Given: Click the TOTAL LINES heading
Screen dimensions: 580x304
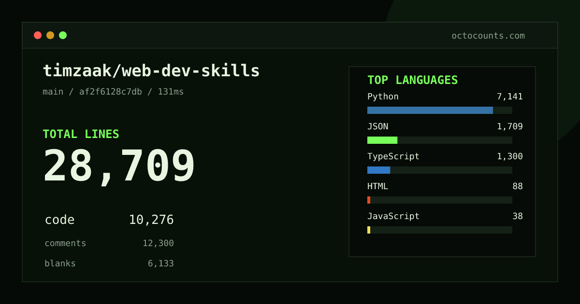Looking at the screenshot, I should point(81,134).
